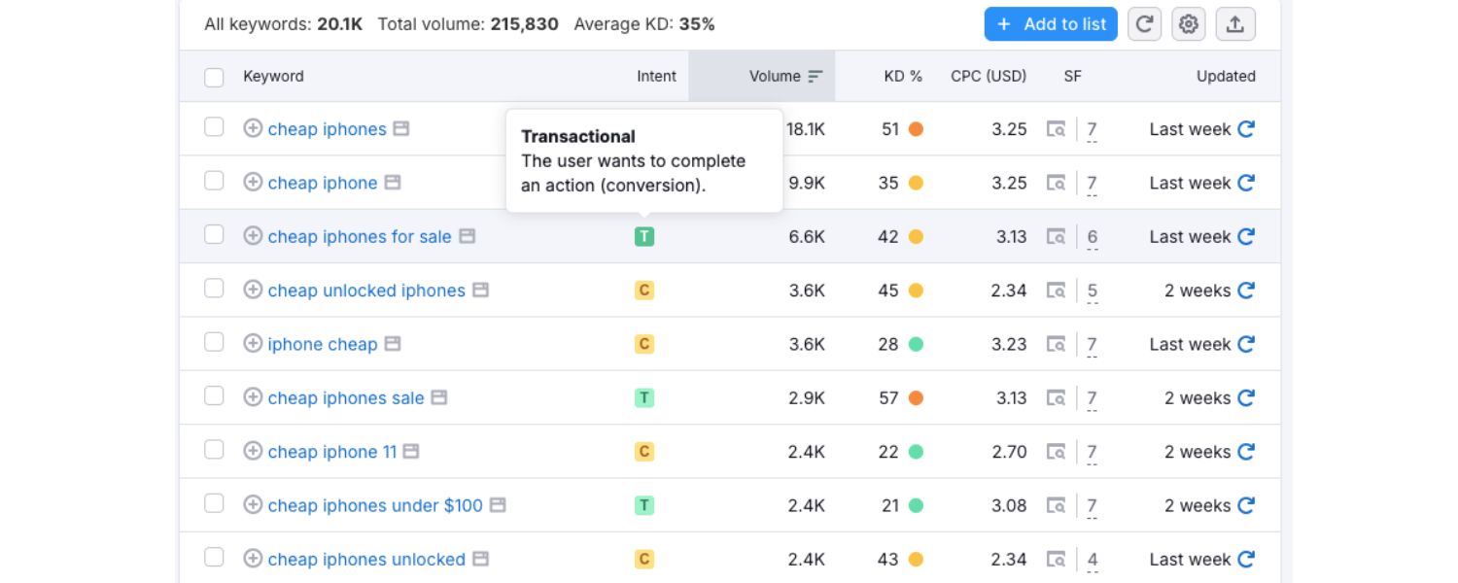Expand keyword options for cheap iphones under $100
The image size is (1458, 583).
(x=253, y=505)
